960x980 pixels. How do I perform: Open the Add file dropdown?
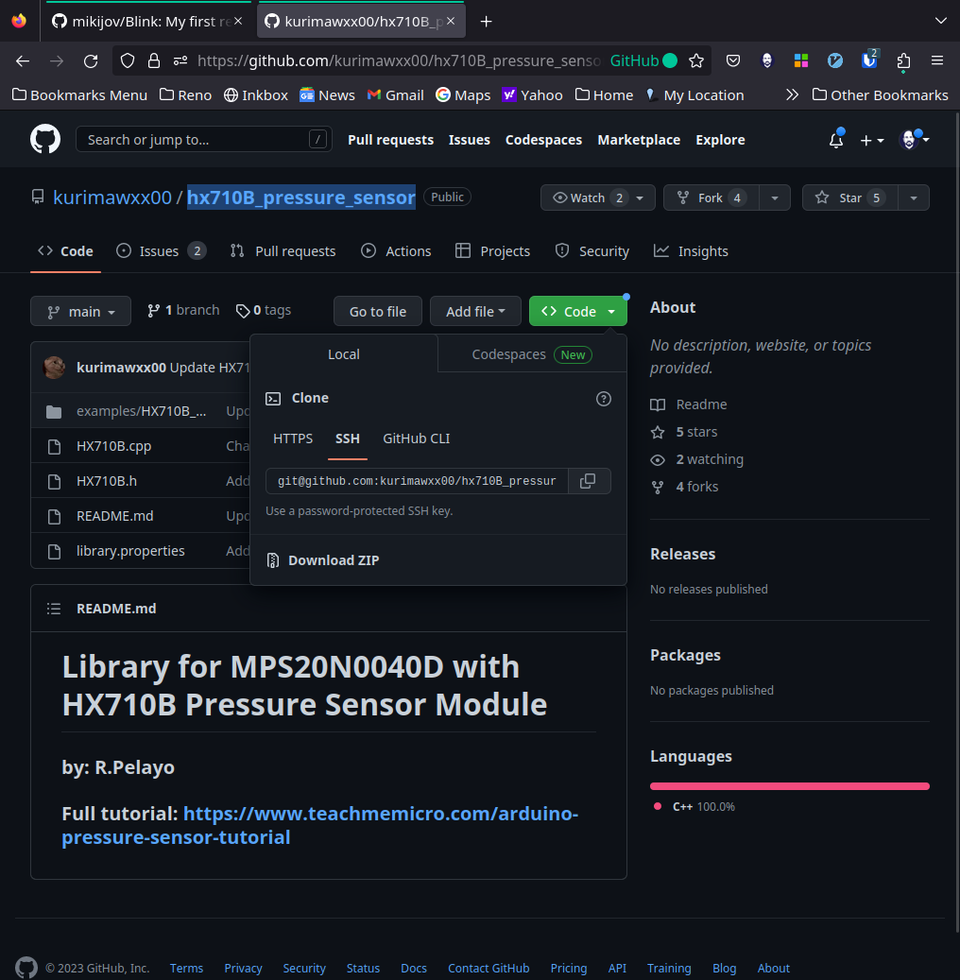coord(475,311)
